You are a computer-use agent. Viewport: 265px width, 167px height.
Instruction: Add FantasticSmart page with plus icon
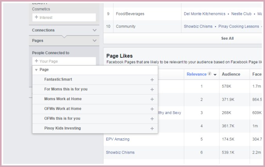pos(152,80)
